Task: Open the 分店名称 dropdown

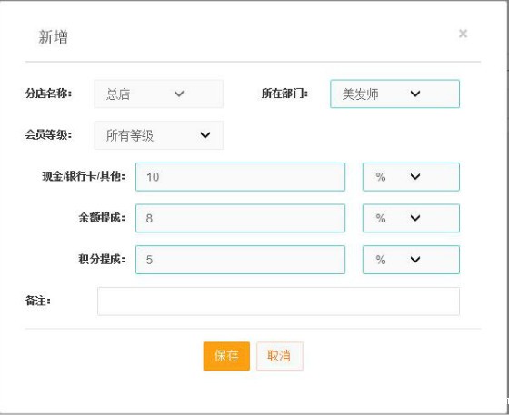Action: click(x=158, y=94)
